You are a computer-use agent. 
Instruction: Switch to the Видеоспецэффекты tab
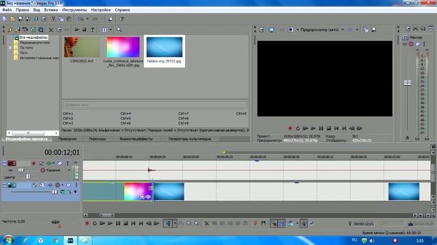coord(136,139)
